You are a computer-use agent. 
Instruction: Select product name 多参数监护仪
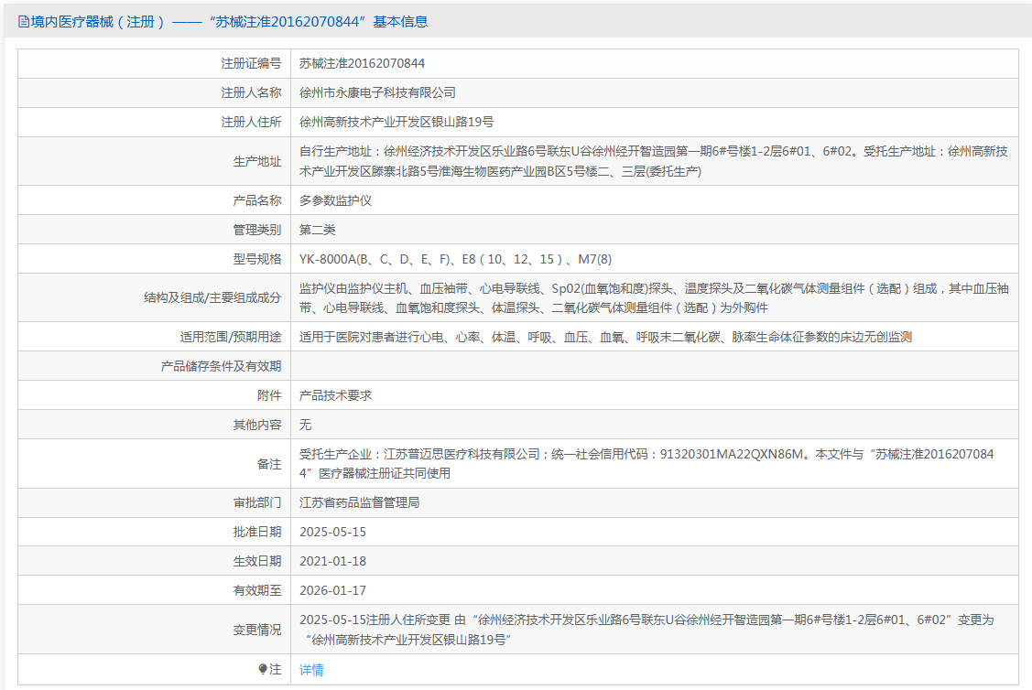[x=336, y=200]
